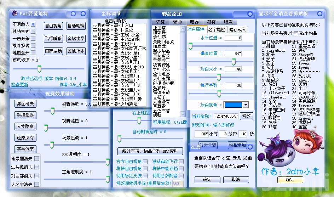Switch to the 名字属性 tab
Image resolution: width=334 pixels, height=197 pixels.
(x=217, y=29)
